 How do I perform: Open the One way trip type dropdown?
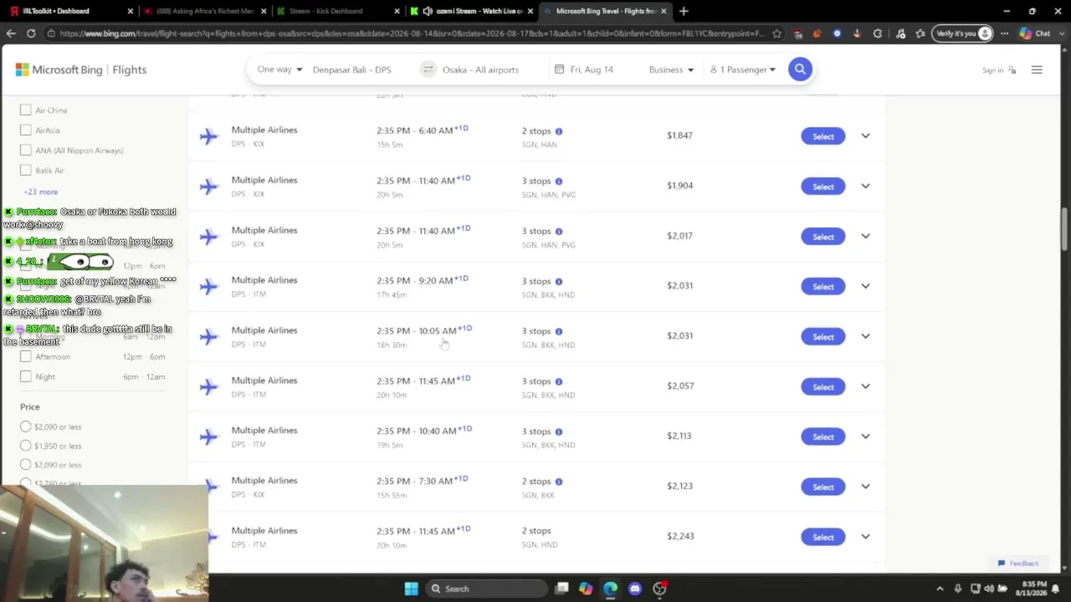coord(279,69)
